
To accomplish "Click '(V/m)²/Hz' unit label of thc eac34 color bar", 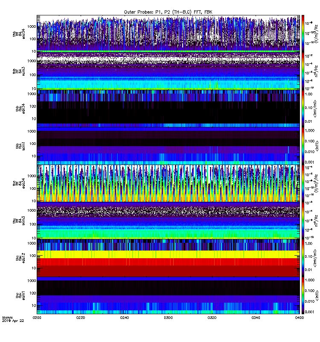I will click(x=316, y=183).
